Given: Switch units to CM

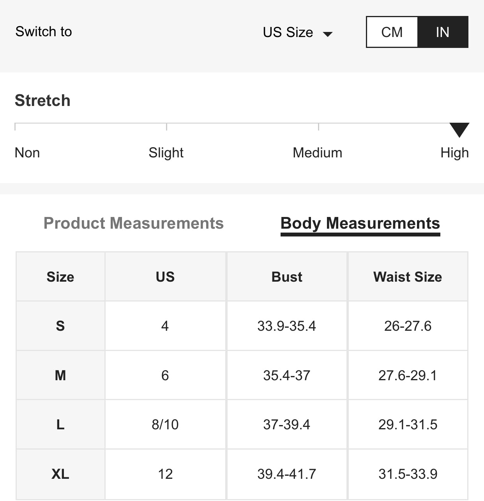Looking at the screenshot, I should click(x=392, y=32).
